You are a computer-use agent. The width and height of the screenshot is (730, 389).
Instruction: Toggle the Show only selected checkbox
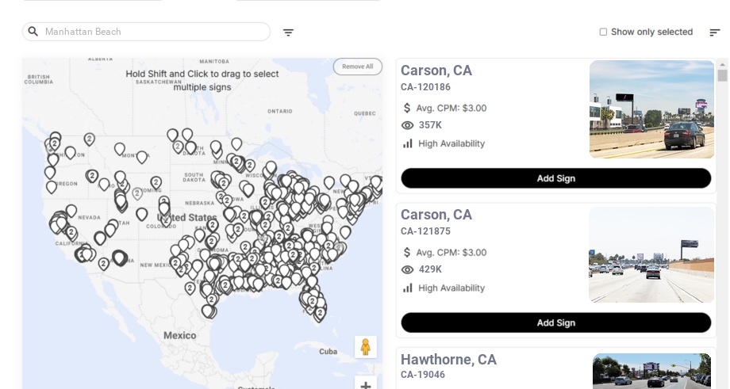coord(603,32)
